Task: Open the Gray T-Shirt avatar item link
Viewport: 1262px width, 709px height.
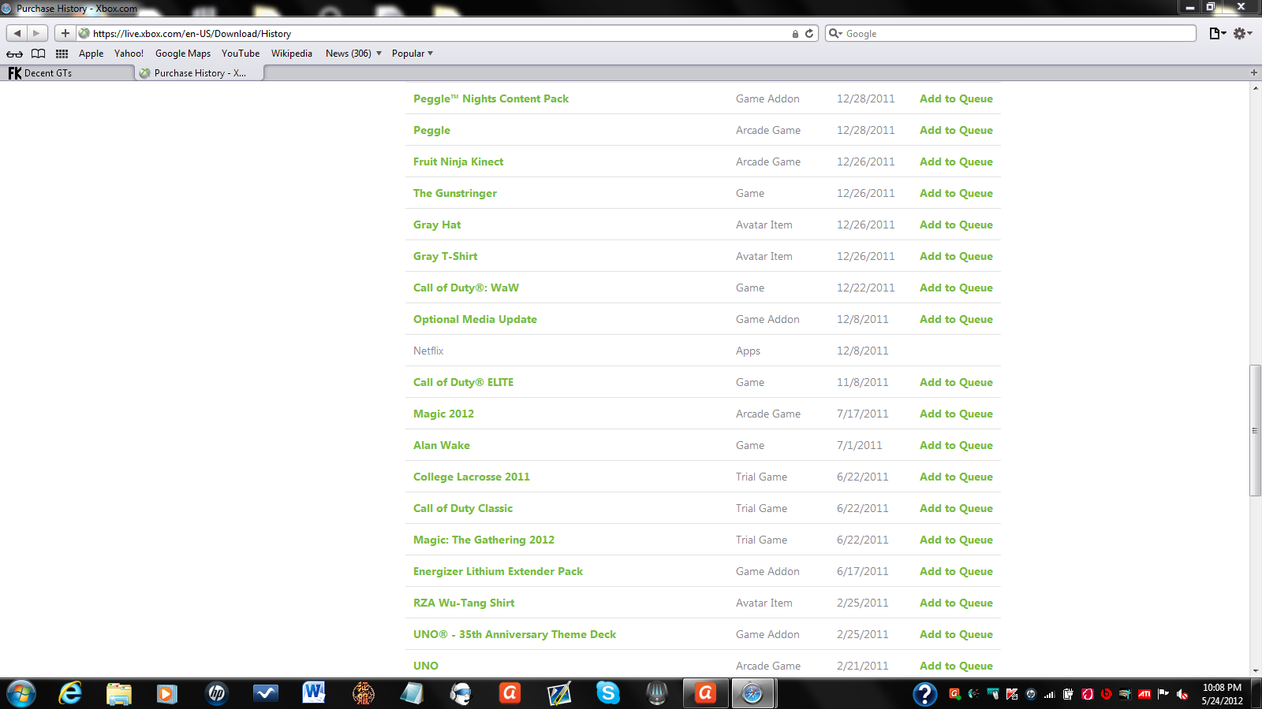Action: tap(445, 256)
